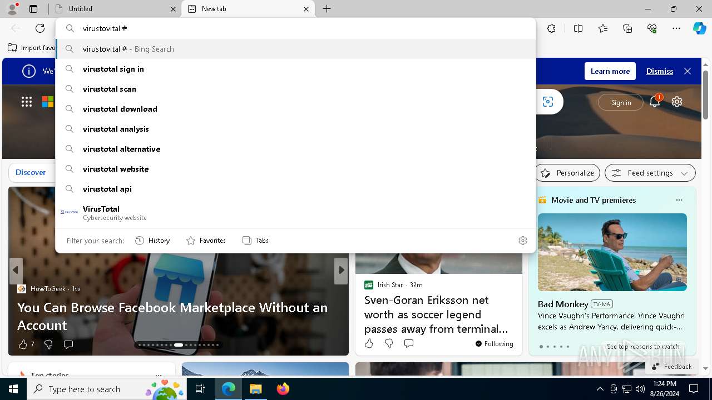Expand the Feed settings dropdown
This screenshot has height=400, width=712.
(x=650, y=173)
